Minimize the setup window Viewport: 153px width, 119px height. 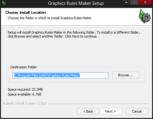126,2
